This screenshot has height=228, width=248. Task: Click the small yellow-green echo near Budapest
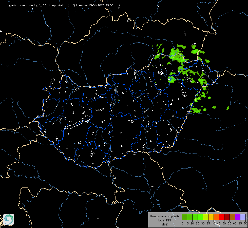click(118, 100)
